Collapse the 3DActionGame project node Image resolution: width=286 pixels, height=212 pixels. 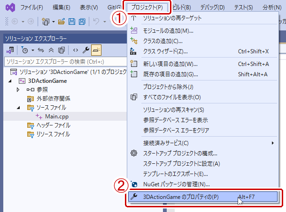pos(10,81)
